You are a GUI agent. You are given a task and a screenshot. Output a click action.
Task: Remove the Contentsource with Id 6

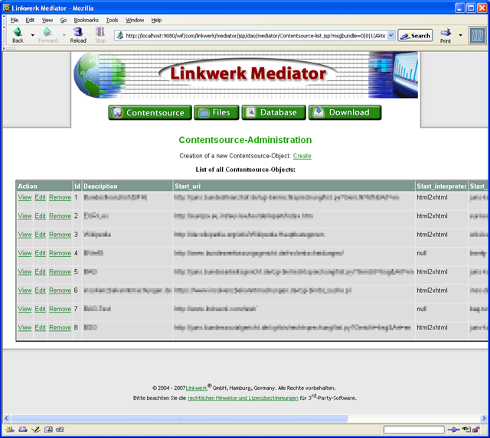point(60,290)
